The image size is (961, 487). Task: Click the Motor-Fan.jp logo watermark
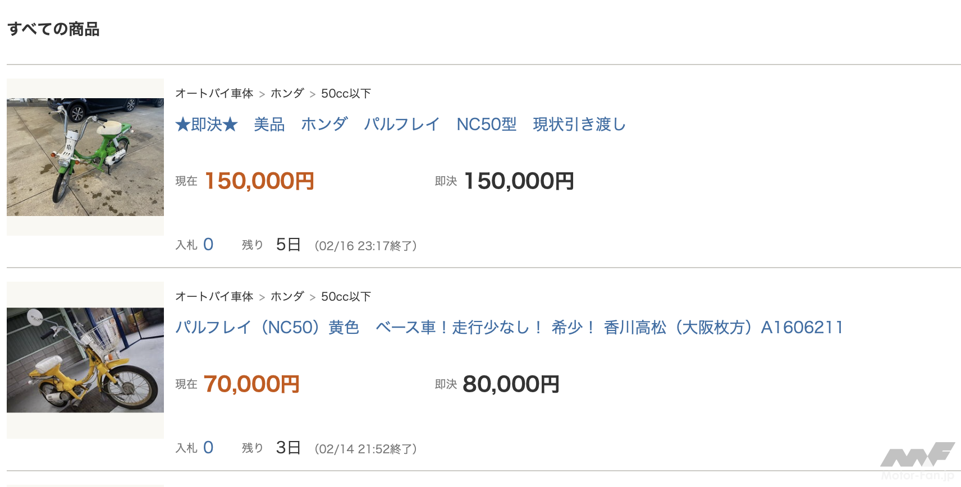(917, 461)
